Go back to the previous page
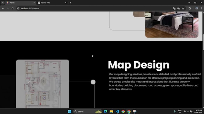 click(3, 8)
